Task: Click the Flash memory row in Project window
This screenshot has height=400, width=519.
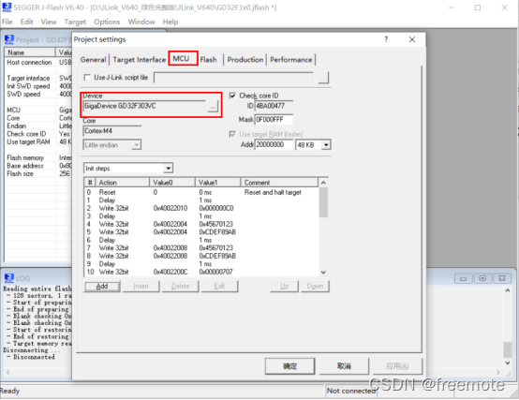Action: [x=38, y=157]
